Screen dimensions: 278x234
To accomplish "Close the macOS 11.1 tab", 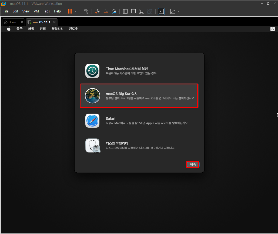I will click(x=54, y=22).
